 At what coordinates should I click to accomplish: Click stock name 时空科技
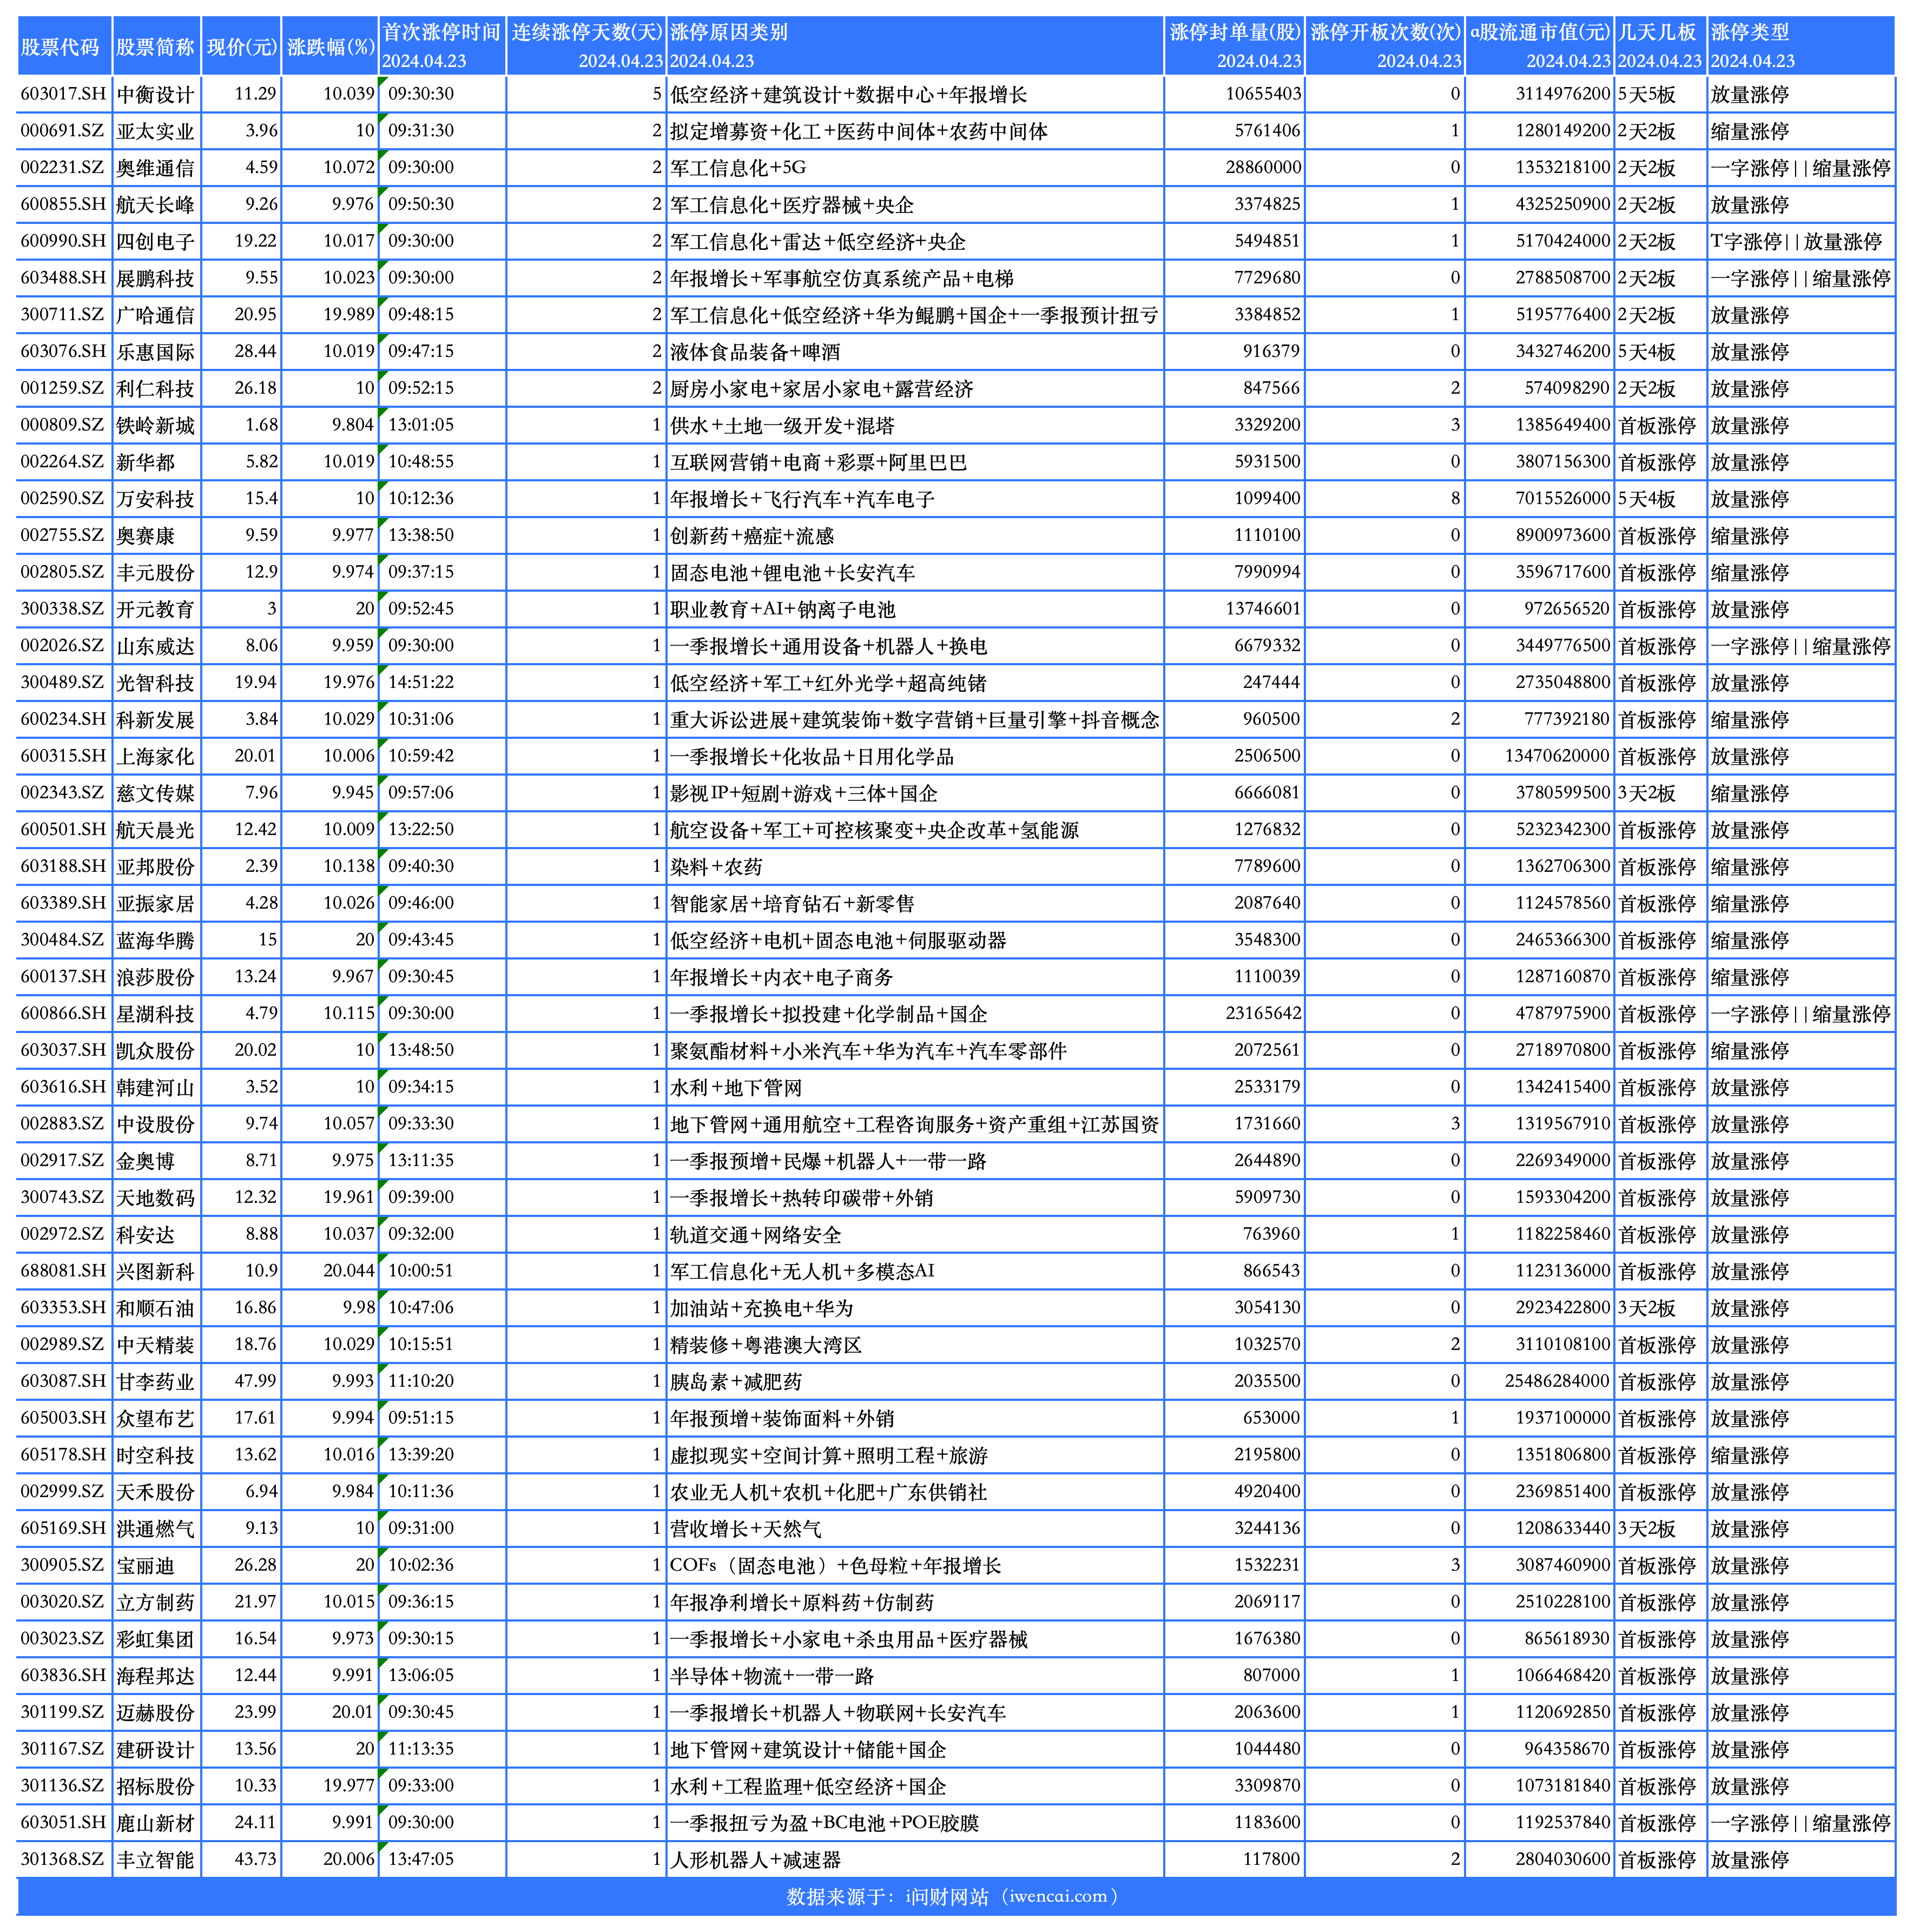pos(155,1456)
